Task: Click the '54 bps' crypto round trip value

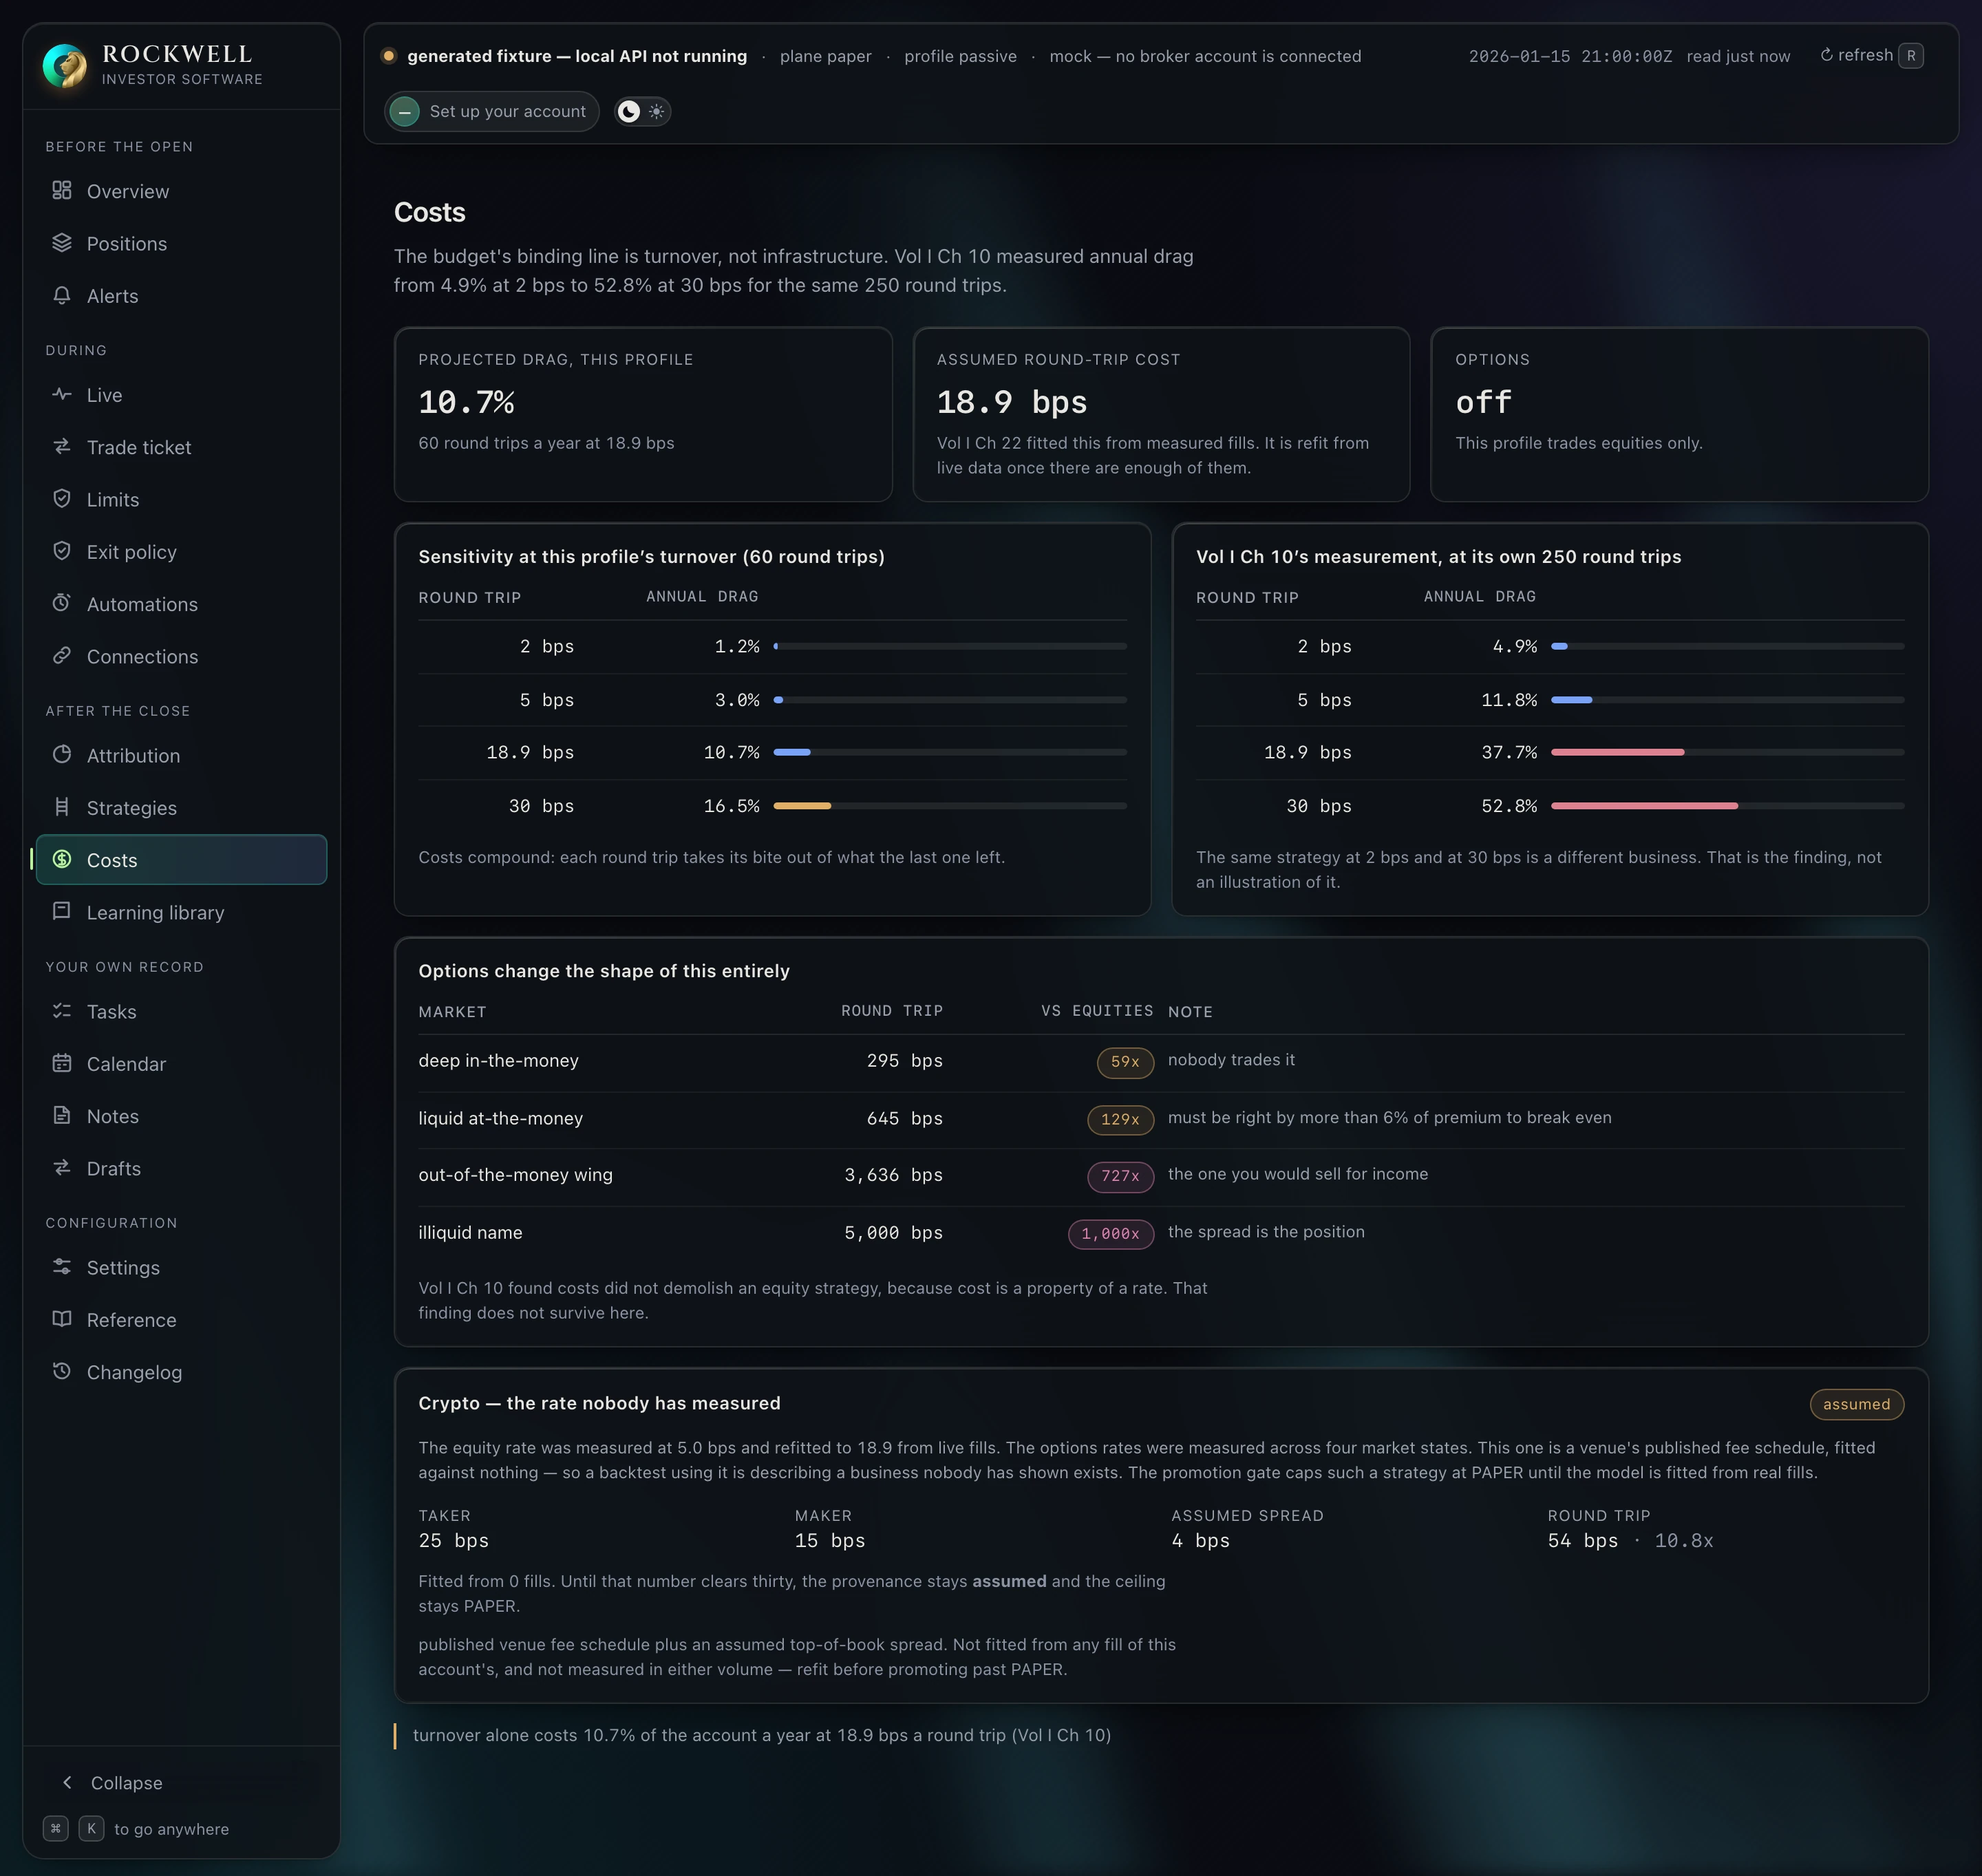Action: coord(1582,1540)
